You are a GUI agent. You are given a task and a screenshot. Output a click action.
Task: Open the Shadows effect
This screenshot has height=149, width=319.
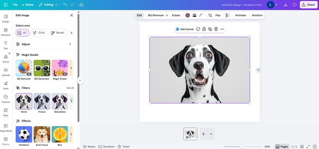24,134
